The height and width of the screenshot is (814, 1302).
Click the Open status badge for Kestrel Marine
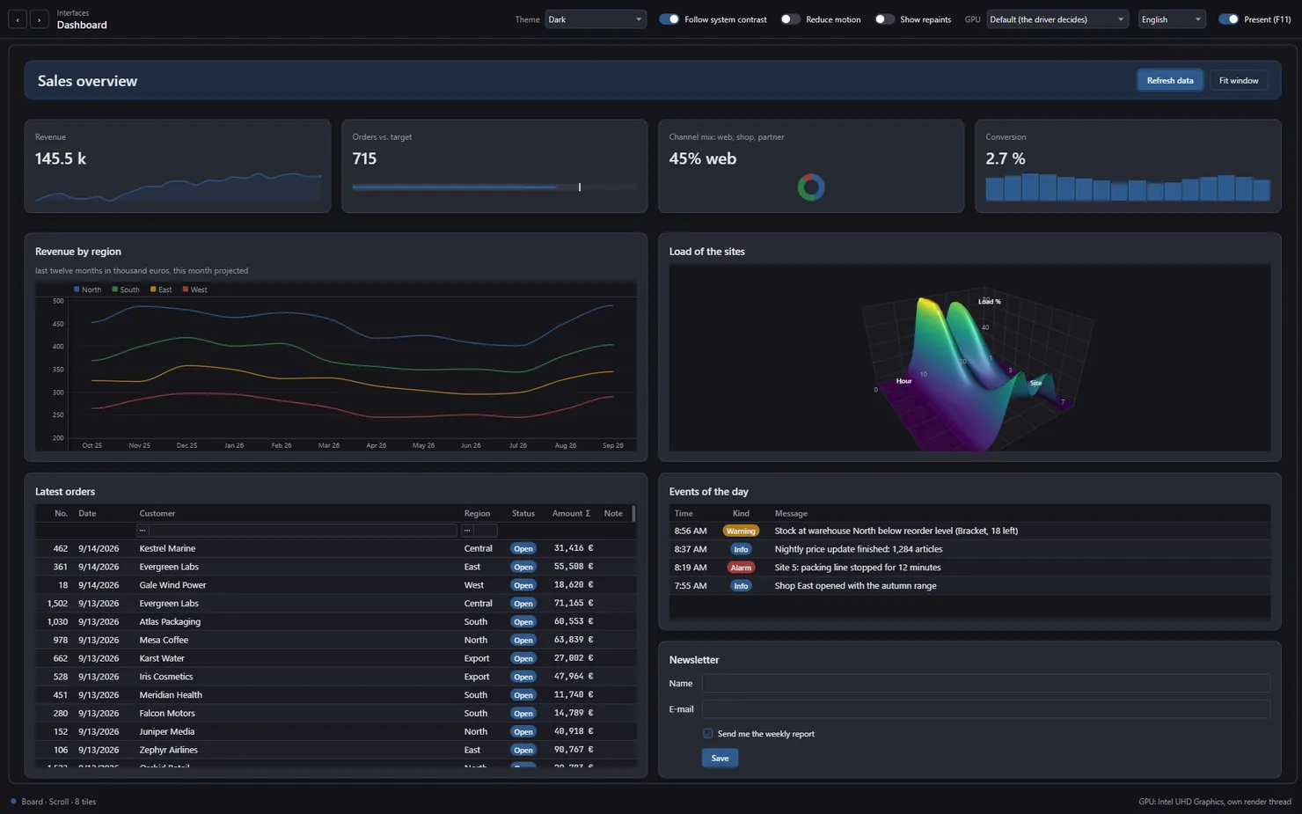pyautogui.click(x=523, y=548)
